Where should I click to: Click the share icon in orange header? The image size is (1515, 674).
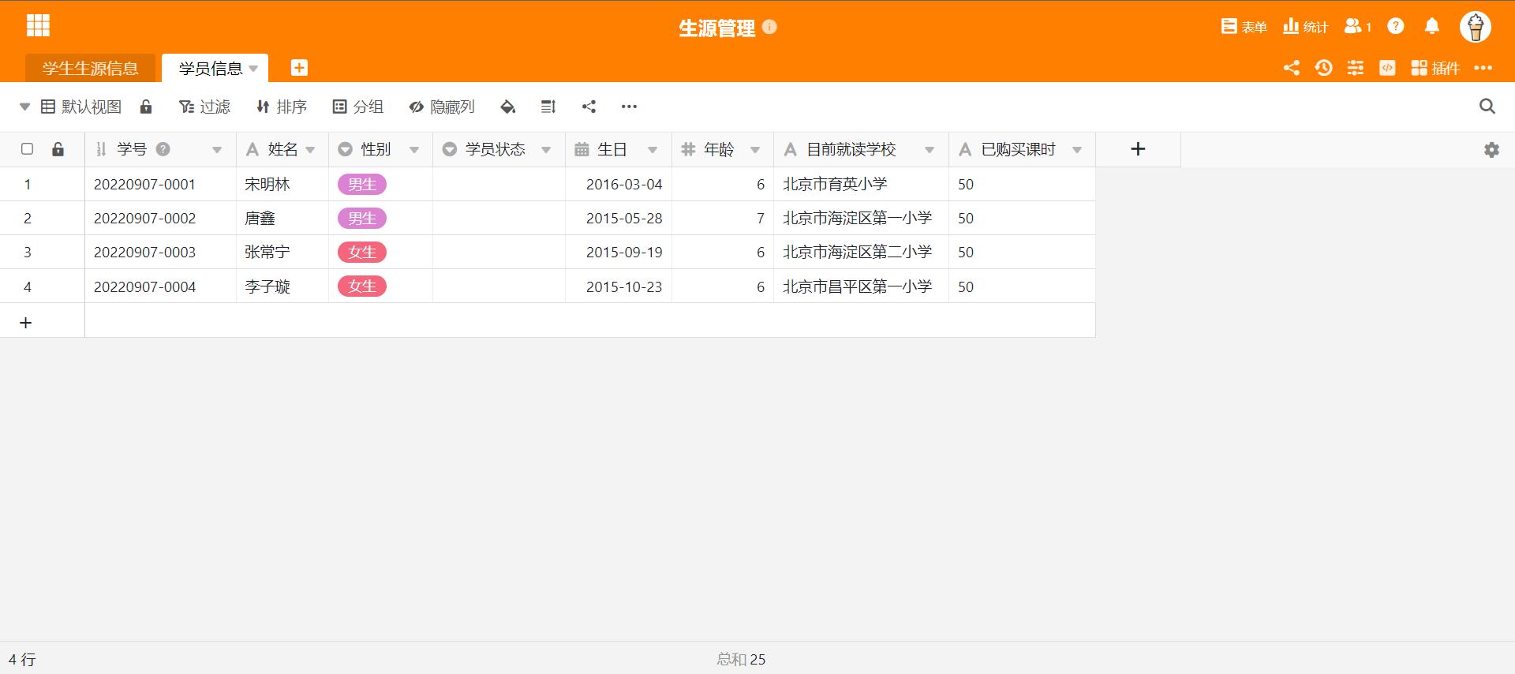[1291, 68]
